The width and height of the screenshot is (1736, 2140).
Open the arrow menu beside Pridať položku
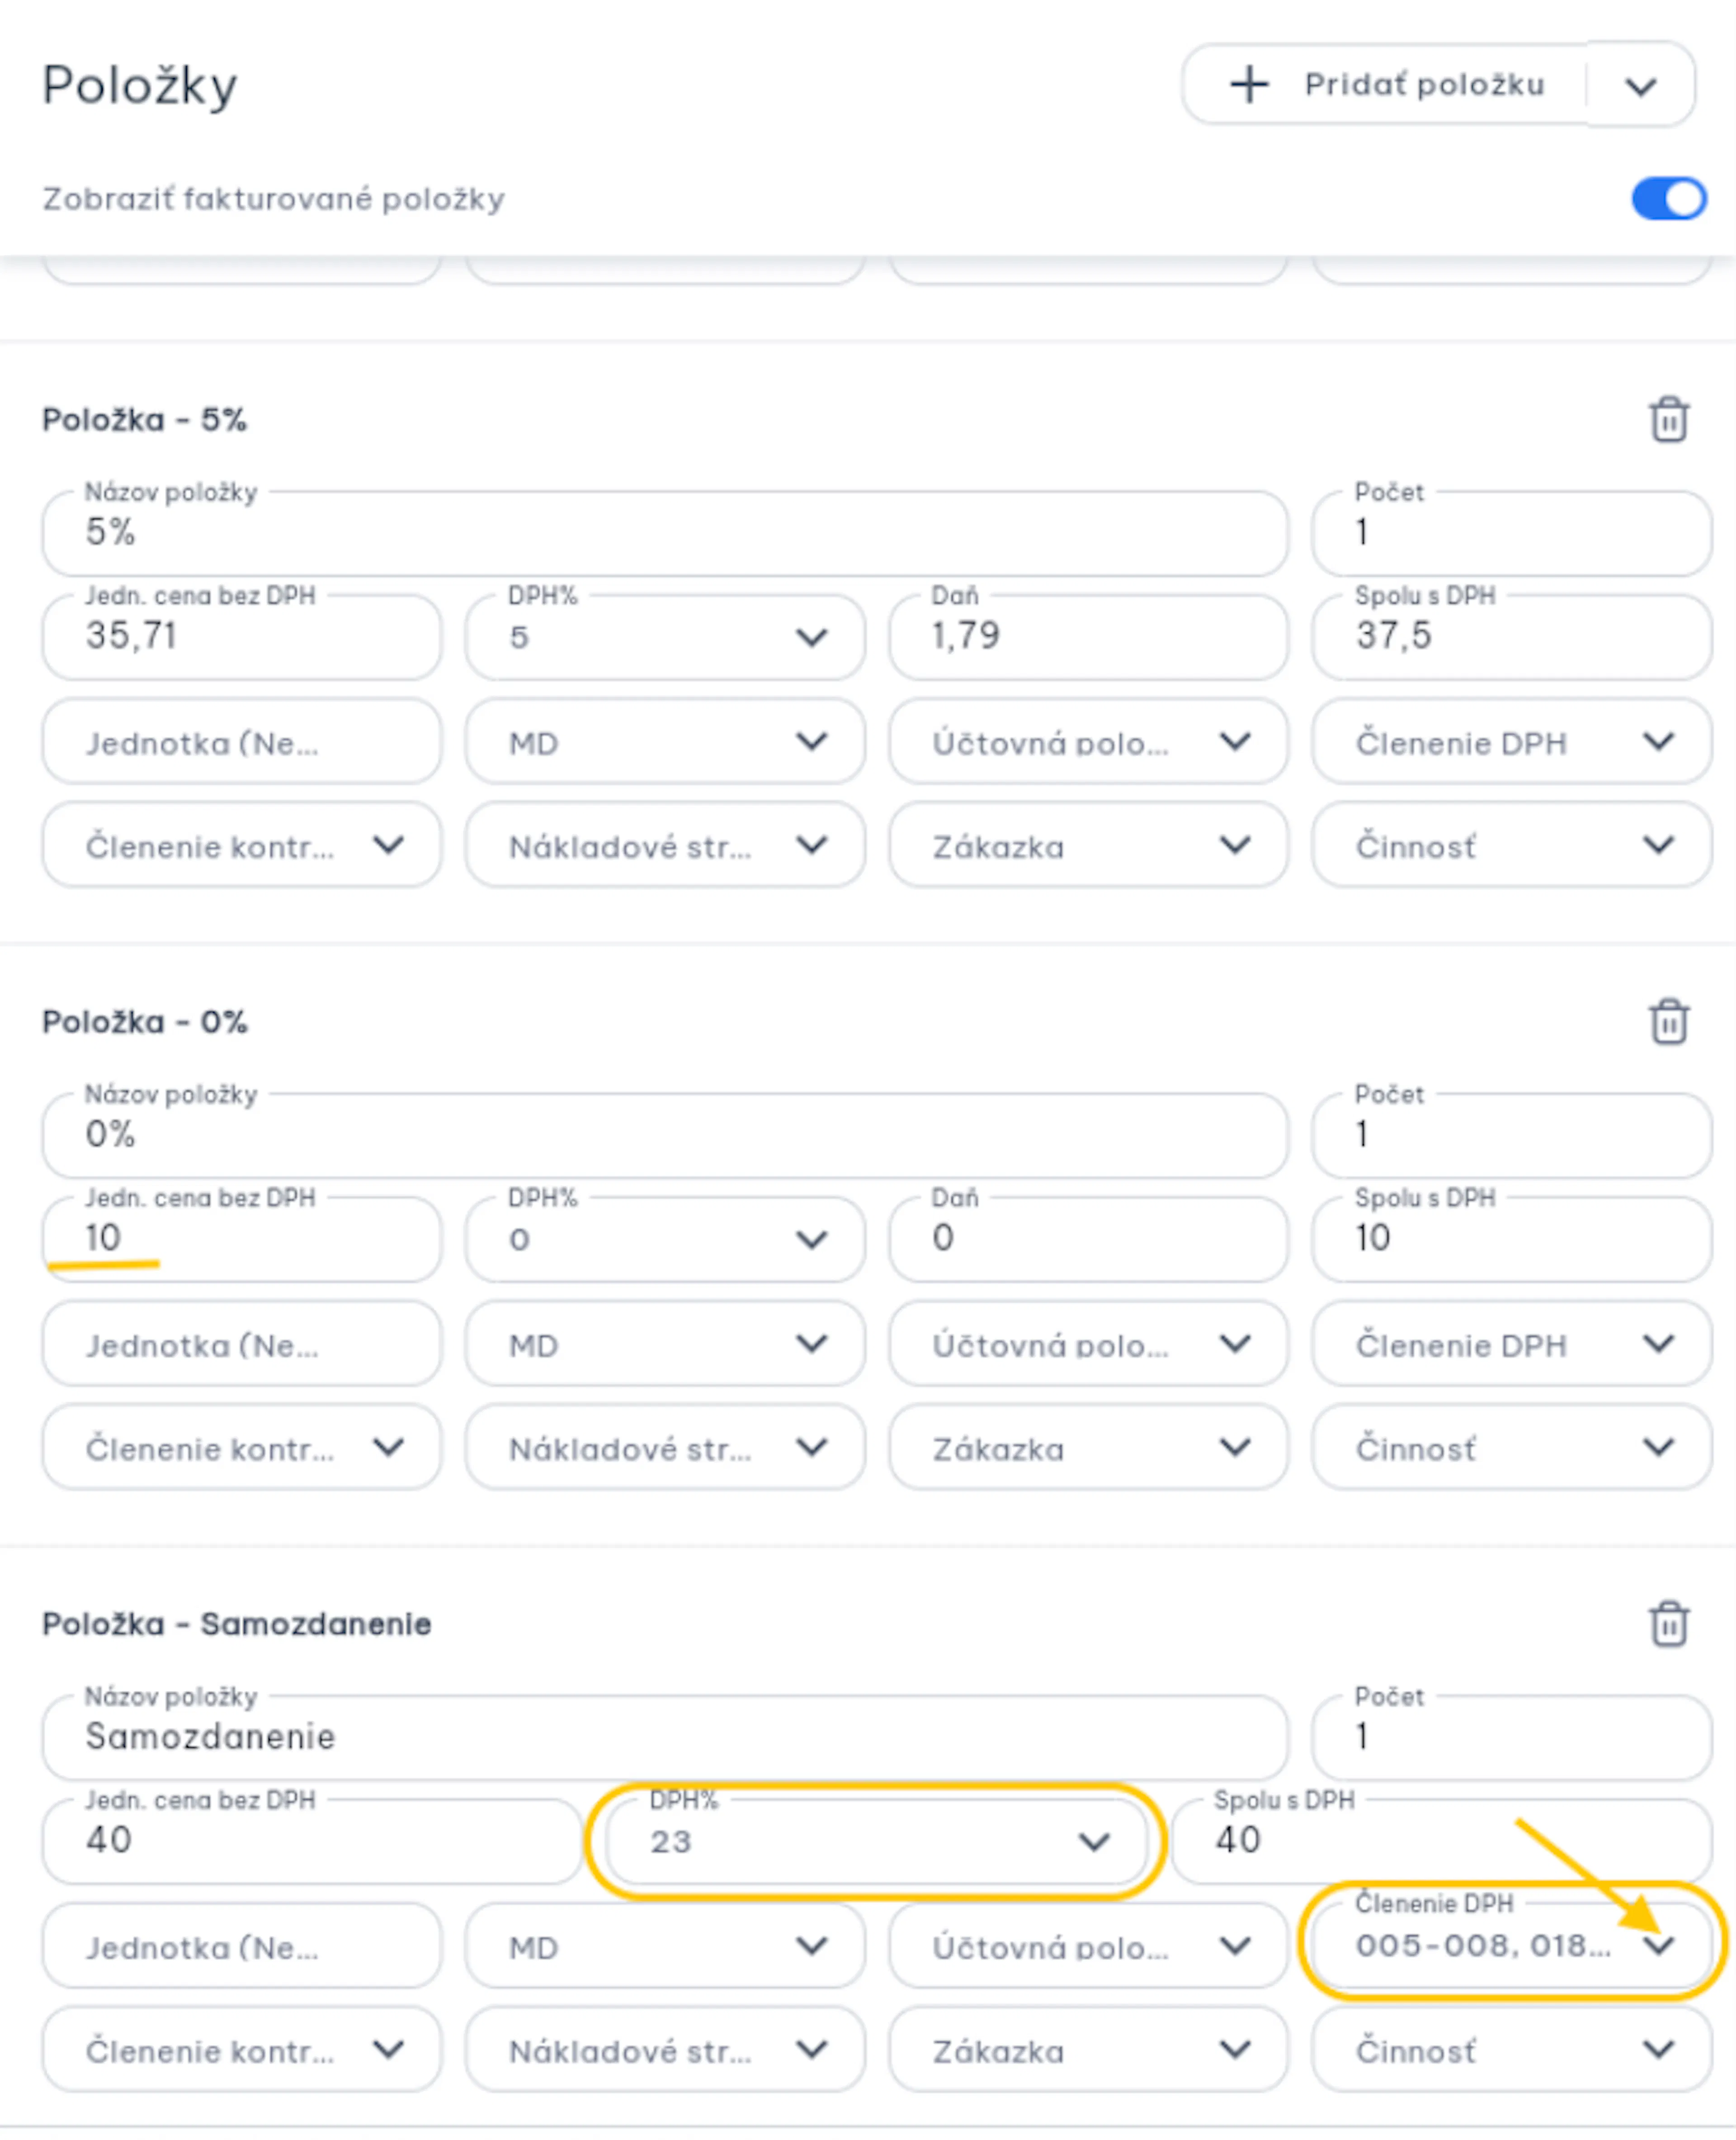pyautogui.click(x=1640, y=86)
